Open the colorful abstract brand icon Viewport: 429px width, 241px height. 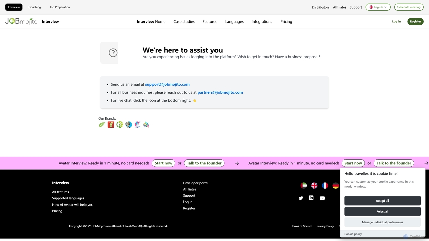click(146, 125)
